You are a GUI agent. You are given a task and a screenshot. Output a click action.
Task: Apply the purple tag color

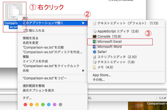[x=55, y=104]
